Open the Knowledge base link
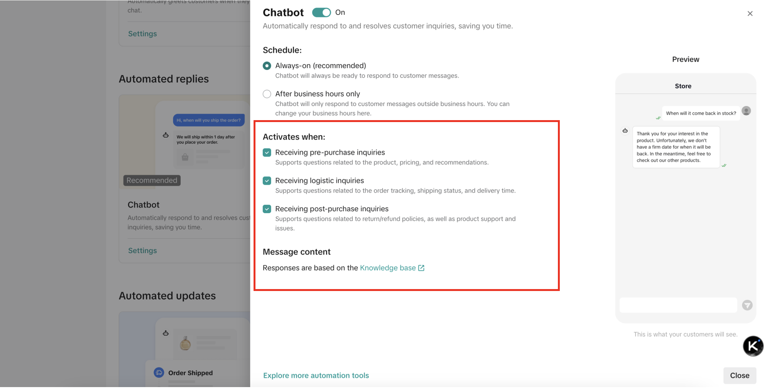The height and width of the screenshot is (389, 766). 388,268
